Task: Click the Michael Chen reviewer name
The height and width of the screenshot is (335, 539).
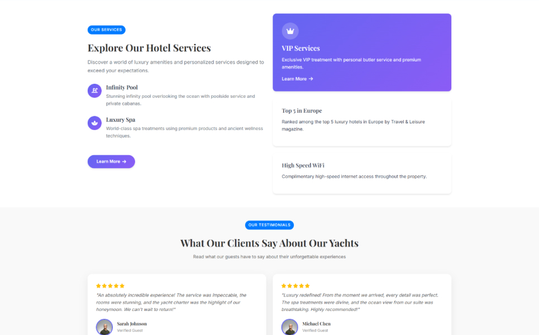Action: pyautogui.click(x=316, y=324)
